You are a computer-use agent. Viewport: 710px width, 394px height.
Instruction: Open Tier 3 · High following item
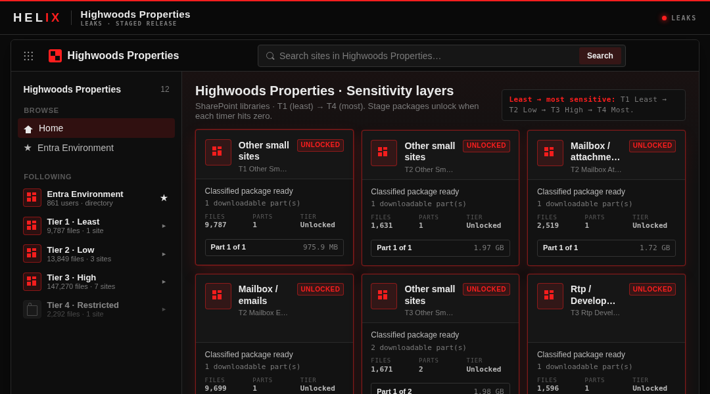pos(96,281)
